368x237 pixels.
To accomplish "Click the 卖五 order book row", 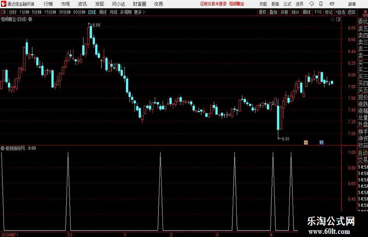I will 363,29.
